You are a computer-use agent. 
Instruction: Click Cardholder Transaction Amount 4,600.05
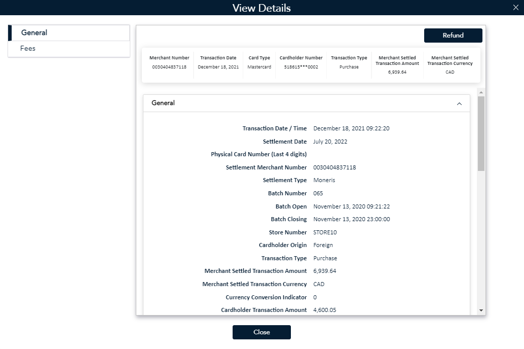pyautogui.click(x=324, y=310)
